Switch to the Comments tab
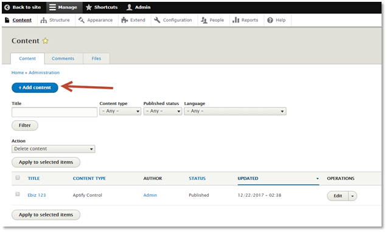Image resolution: width=387 pixels, height=232 pixels. coord(63,59)
